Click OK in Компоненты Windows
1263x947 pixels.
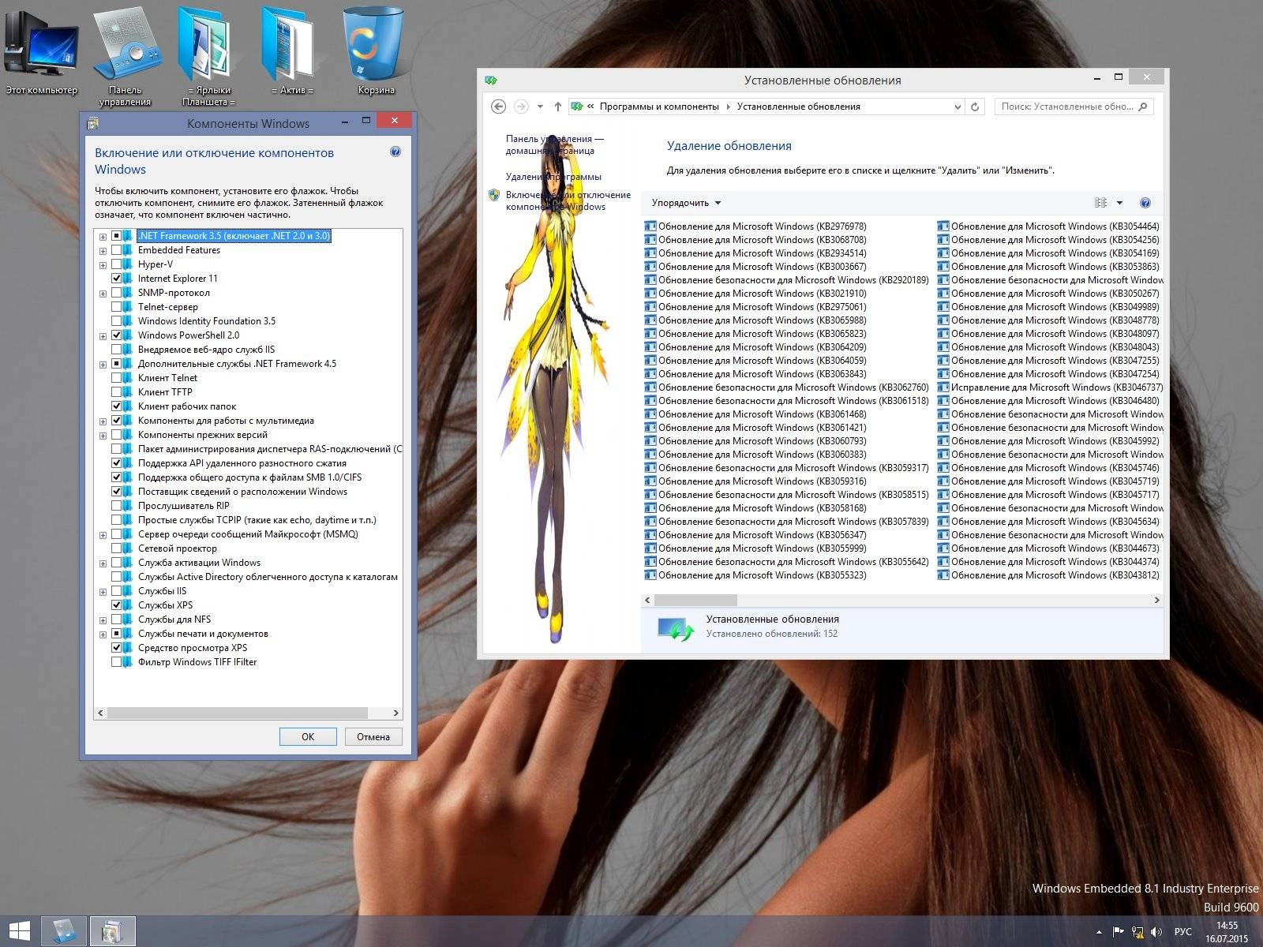tap(308, 736)
